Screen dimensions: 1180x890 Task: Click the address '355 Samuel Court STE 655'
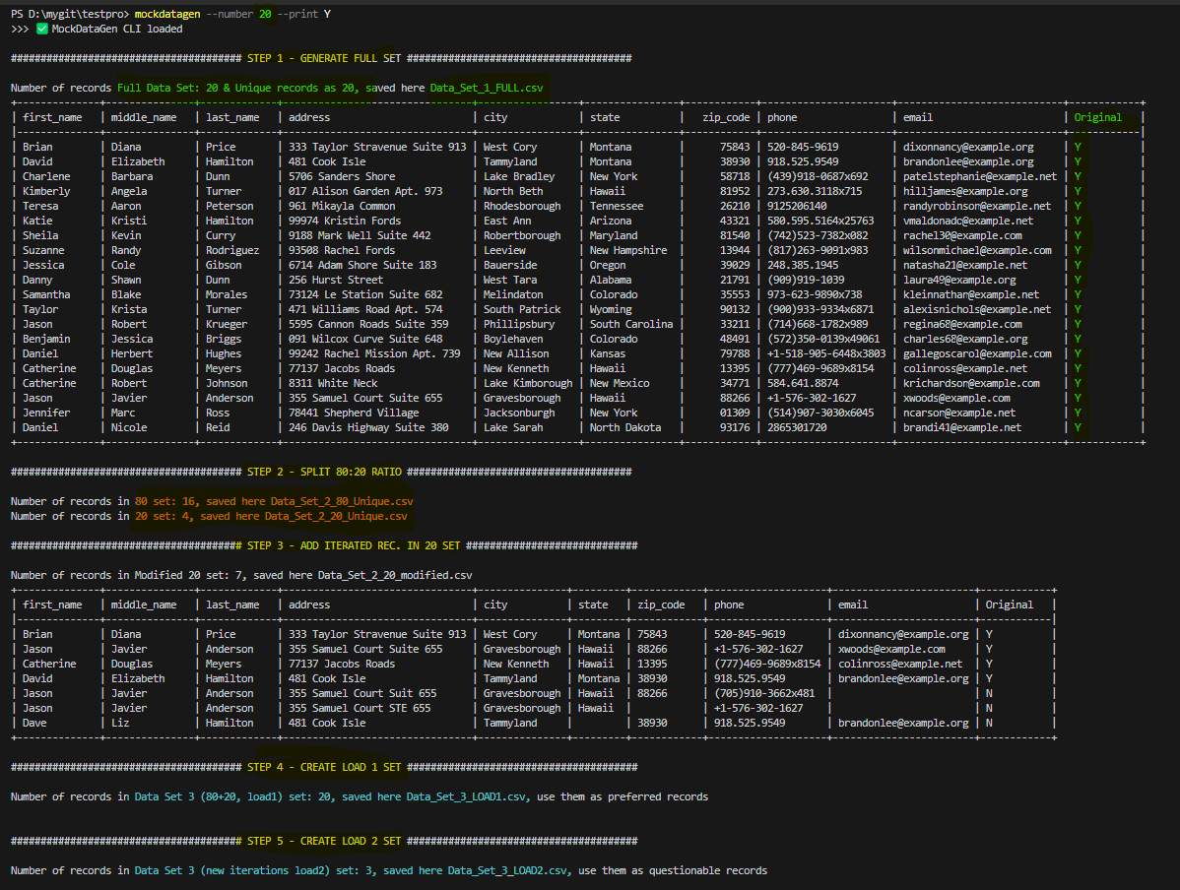coord(359,708)
